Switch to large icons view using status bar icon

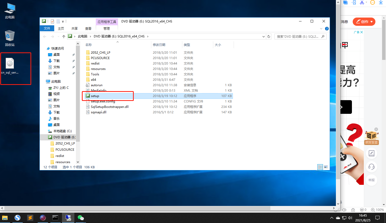click(x=326, y=167)
